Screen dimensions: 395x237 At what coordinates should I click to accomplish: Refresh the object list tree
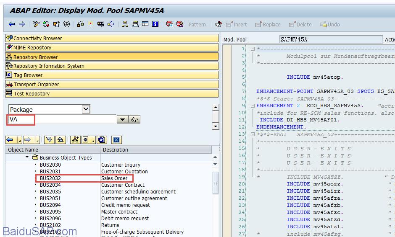coord(101,140)
